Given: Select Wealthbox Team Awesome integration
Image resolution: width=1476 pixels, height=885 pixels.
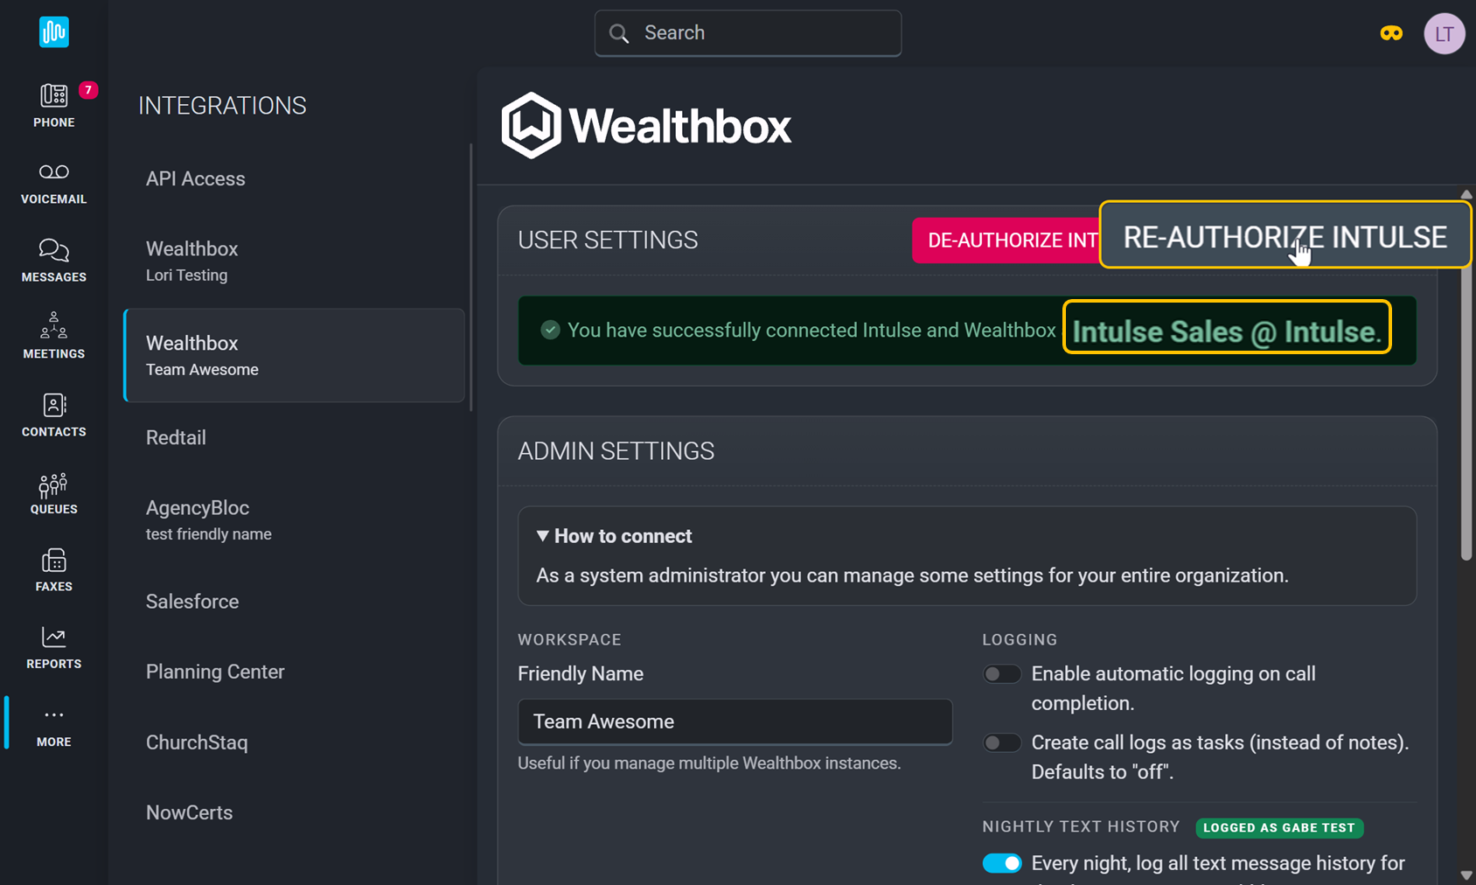Looking at the screenshot, I should coord(294,355).
